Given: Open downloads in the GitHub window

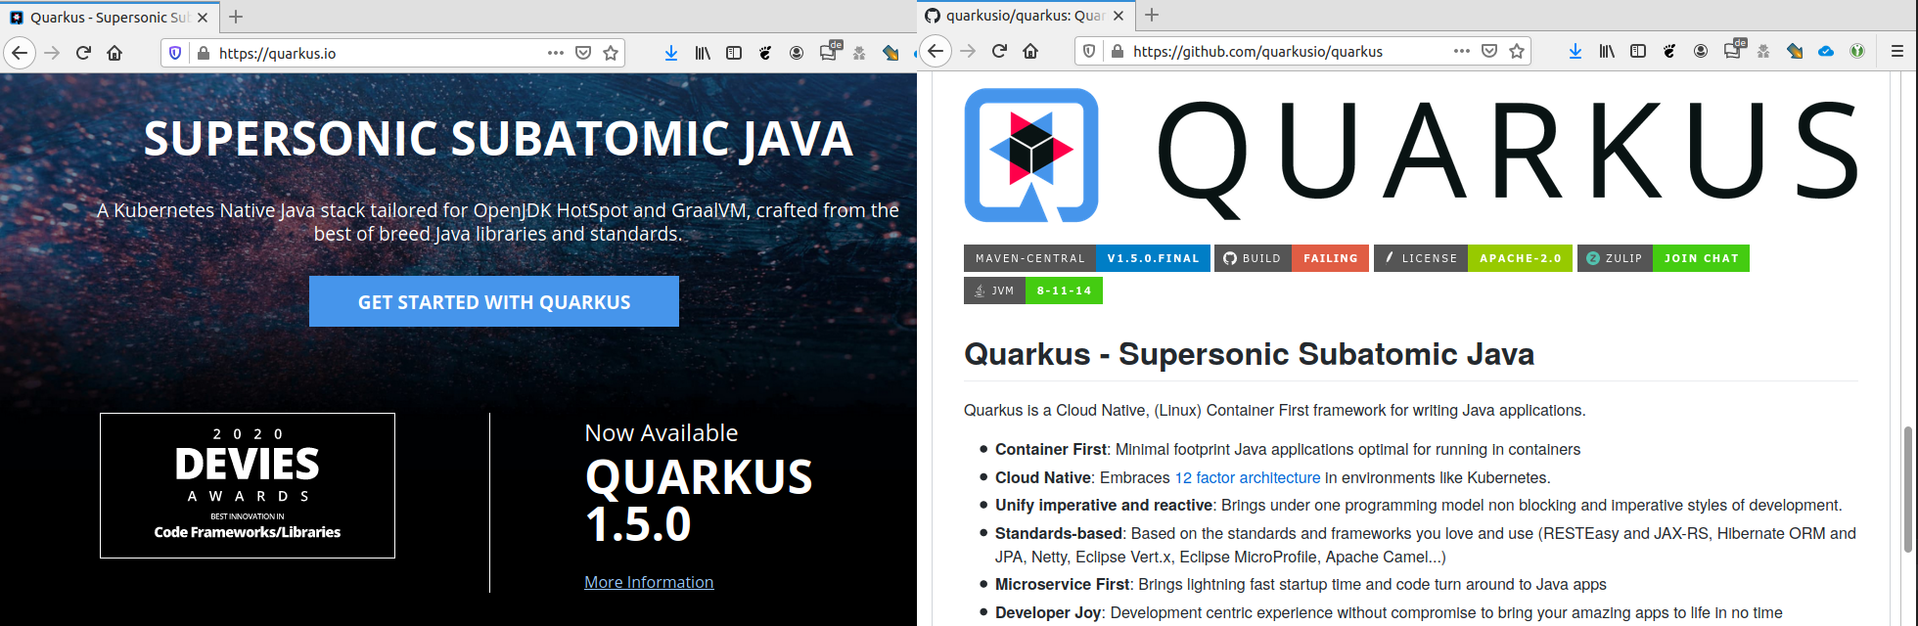Looking at the screenshot, I should [1575, 51].
